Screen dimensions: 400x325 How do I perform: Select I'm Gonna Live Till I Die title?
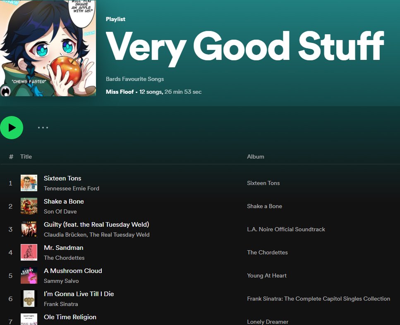[x=79, y=294]
